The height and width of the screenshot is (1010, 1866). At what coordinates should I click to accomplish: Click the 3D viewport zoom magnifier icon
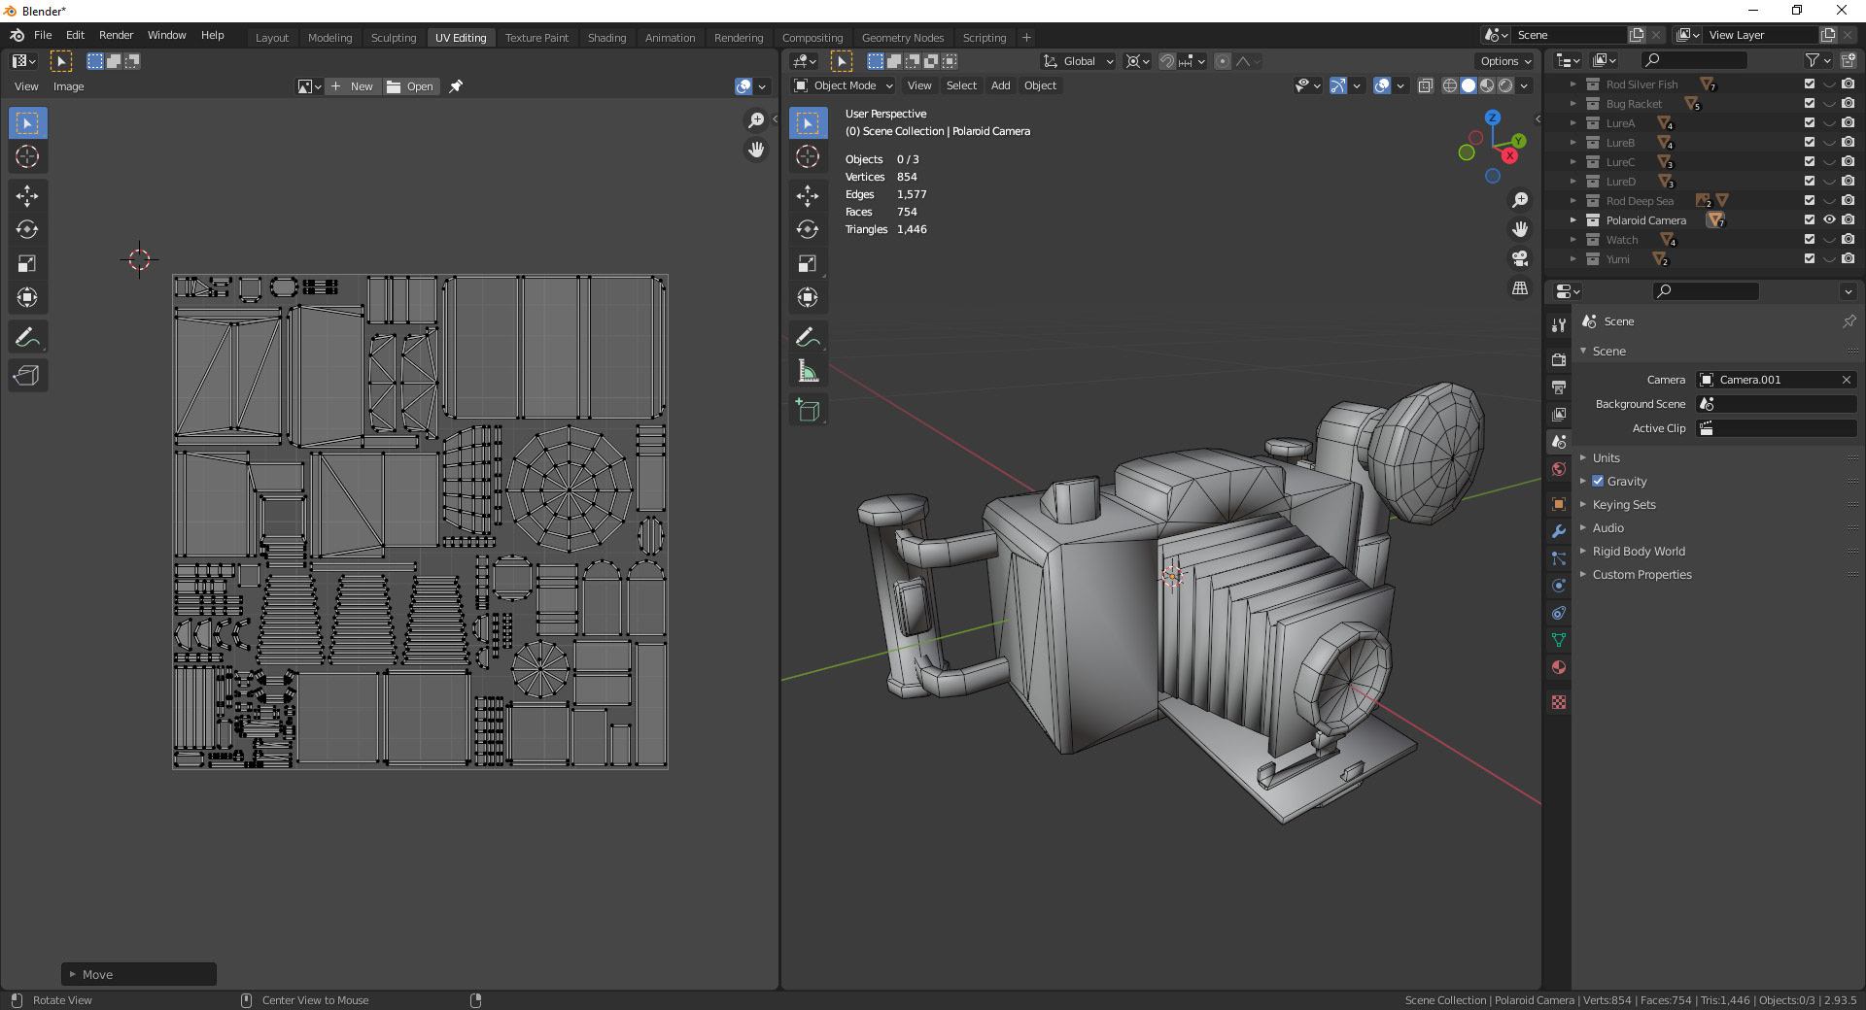point(1520,200)
